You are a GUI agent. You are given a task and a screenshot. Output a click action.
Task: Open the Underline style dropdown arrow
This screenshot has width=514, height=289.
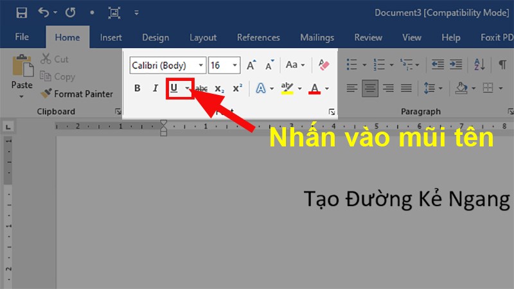click(188, 88)
